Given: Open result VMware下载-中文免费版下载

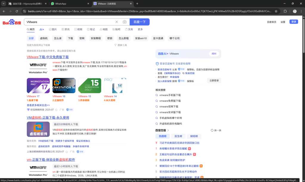Looking at the screenshot, I should click(x=48, y=57).
